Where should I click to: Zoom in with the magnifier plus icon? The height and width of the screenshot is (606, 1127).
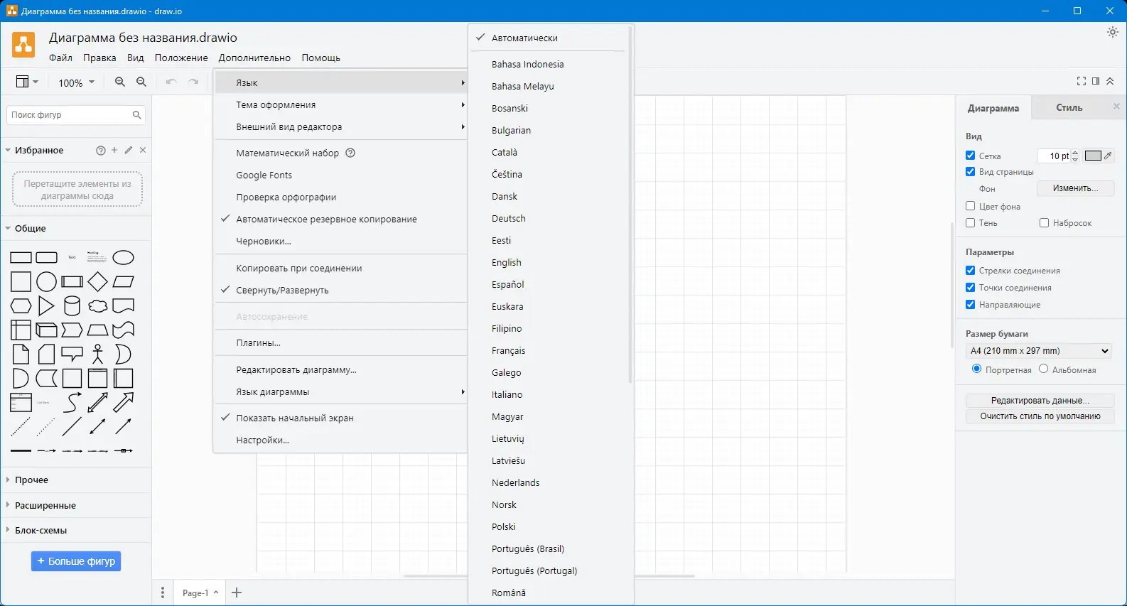point(120,82)
